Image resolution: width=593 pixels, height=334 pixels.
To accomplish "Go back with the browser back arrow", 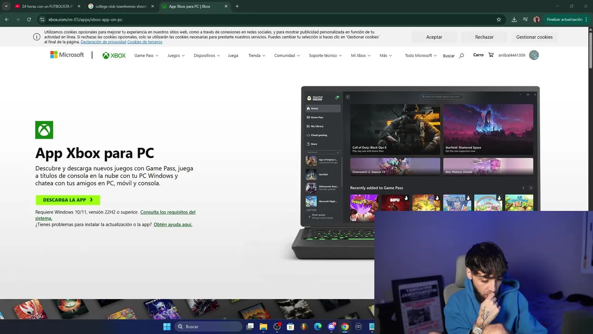I will [x=6, y=19].
